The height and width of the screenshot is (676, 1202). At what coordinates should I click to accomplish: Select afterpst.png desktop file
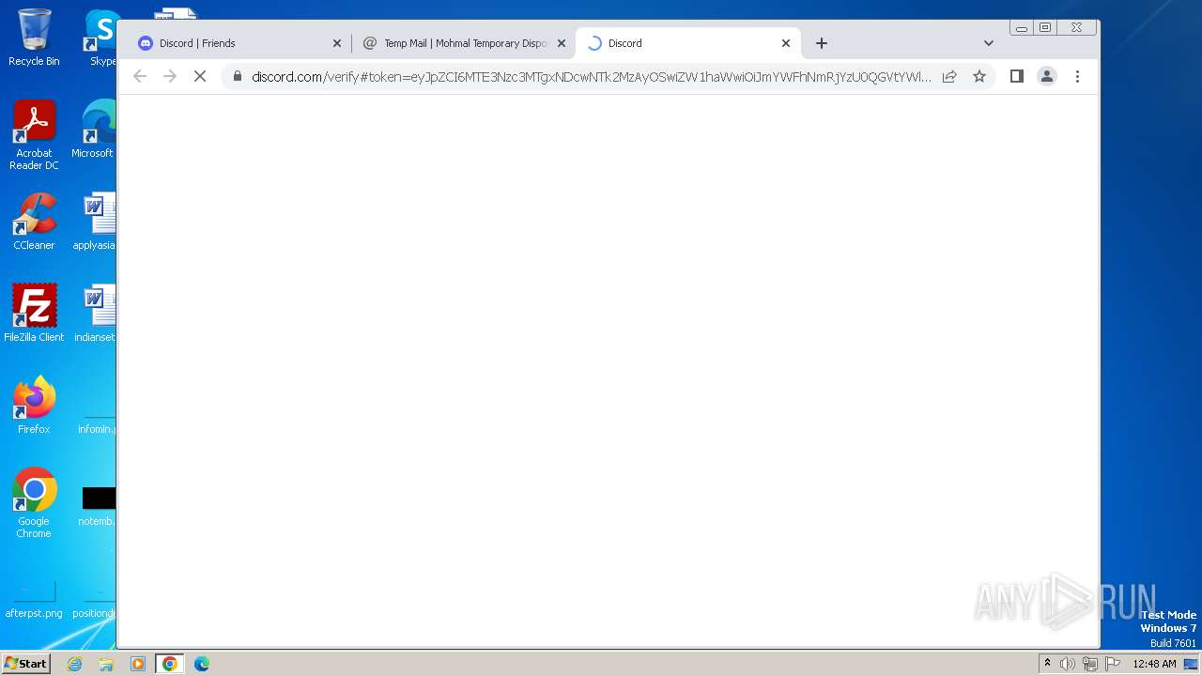click(34, 601)
